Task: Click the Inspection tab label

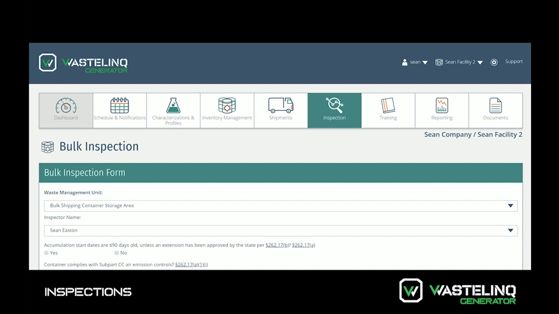Action: pyautogui.click(x=335, y=118)
